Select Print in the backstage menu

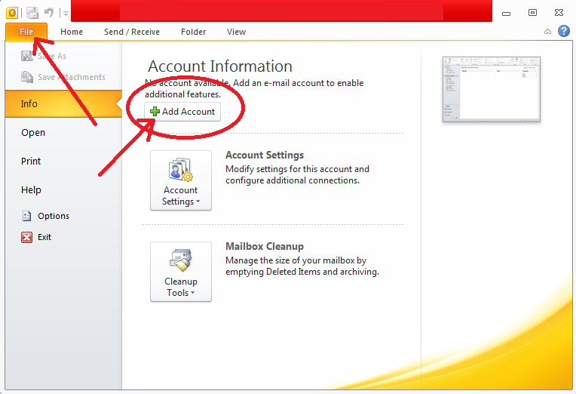[31, 161]
